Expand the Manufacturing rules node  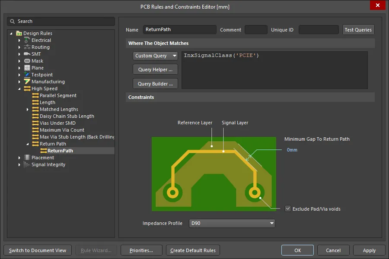pyautogui.click(x=19, y=82)
